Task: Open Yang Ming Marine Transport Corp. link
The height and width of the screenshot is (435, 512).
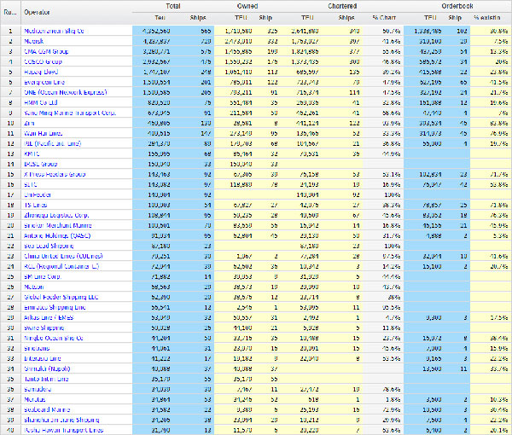Action: pos(70,113)
